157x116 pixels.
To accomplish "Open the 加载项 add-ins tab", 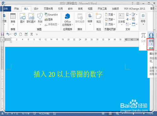I will (x=116, y=9).
